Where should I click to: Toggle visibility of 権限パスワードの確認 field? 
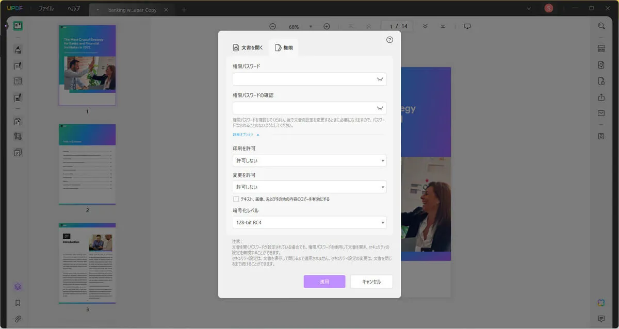(x=380, y=108)
